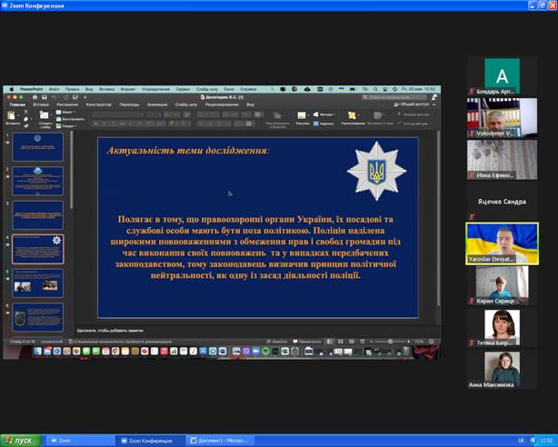Viewport: 558px width, 447px height.
Task: Select Анна Максимова participant video tile
Action: click(x=502, y=370)
